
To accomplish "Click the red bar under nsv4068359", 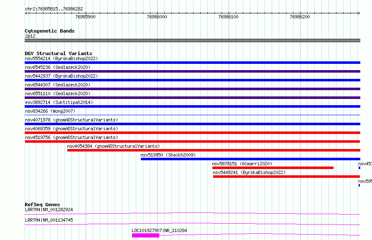I will pos(192,133).
